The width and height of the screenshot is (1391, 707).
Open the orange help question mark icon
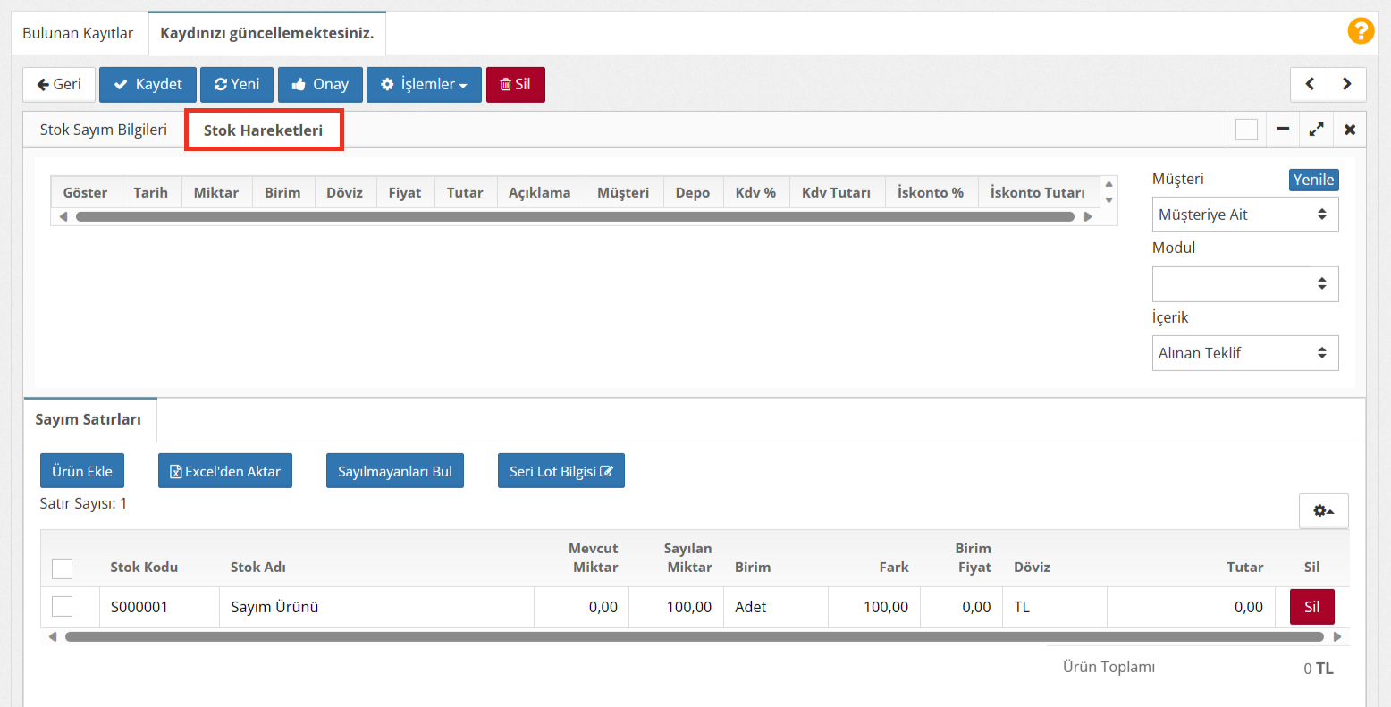[x=1360, y=31]
